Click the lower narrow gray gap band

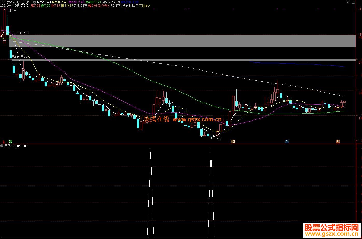click(x=184, y=60)
